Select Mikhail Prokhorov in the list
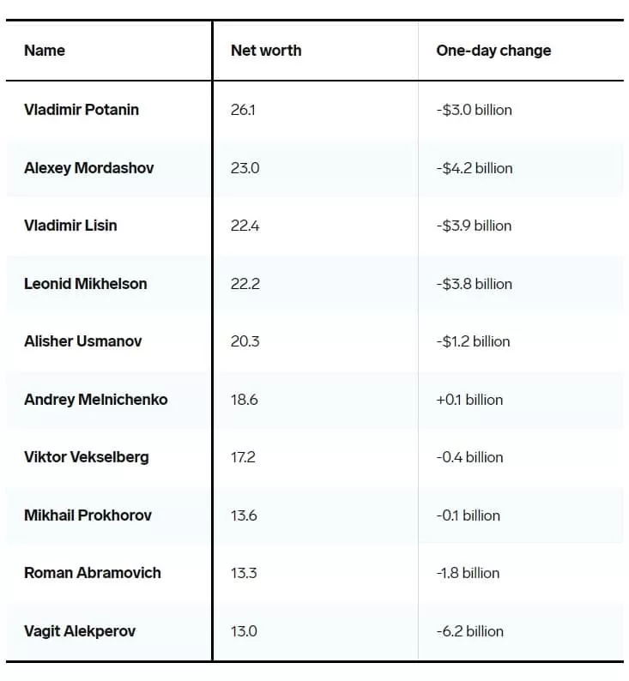Image resolution: width=629 pixels, height=681 pixels. coord(88,515)
